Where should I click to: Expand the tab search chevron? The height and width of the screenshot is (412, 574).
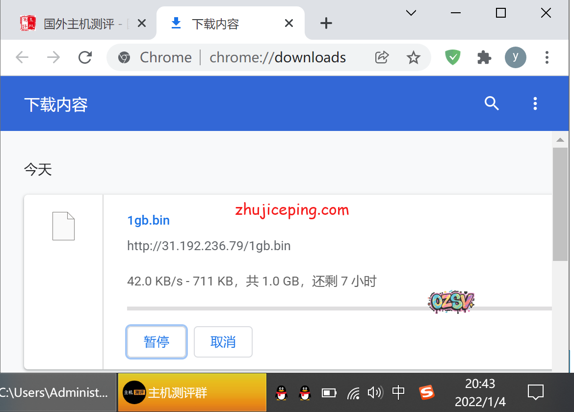click(x=411, y=13)
